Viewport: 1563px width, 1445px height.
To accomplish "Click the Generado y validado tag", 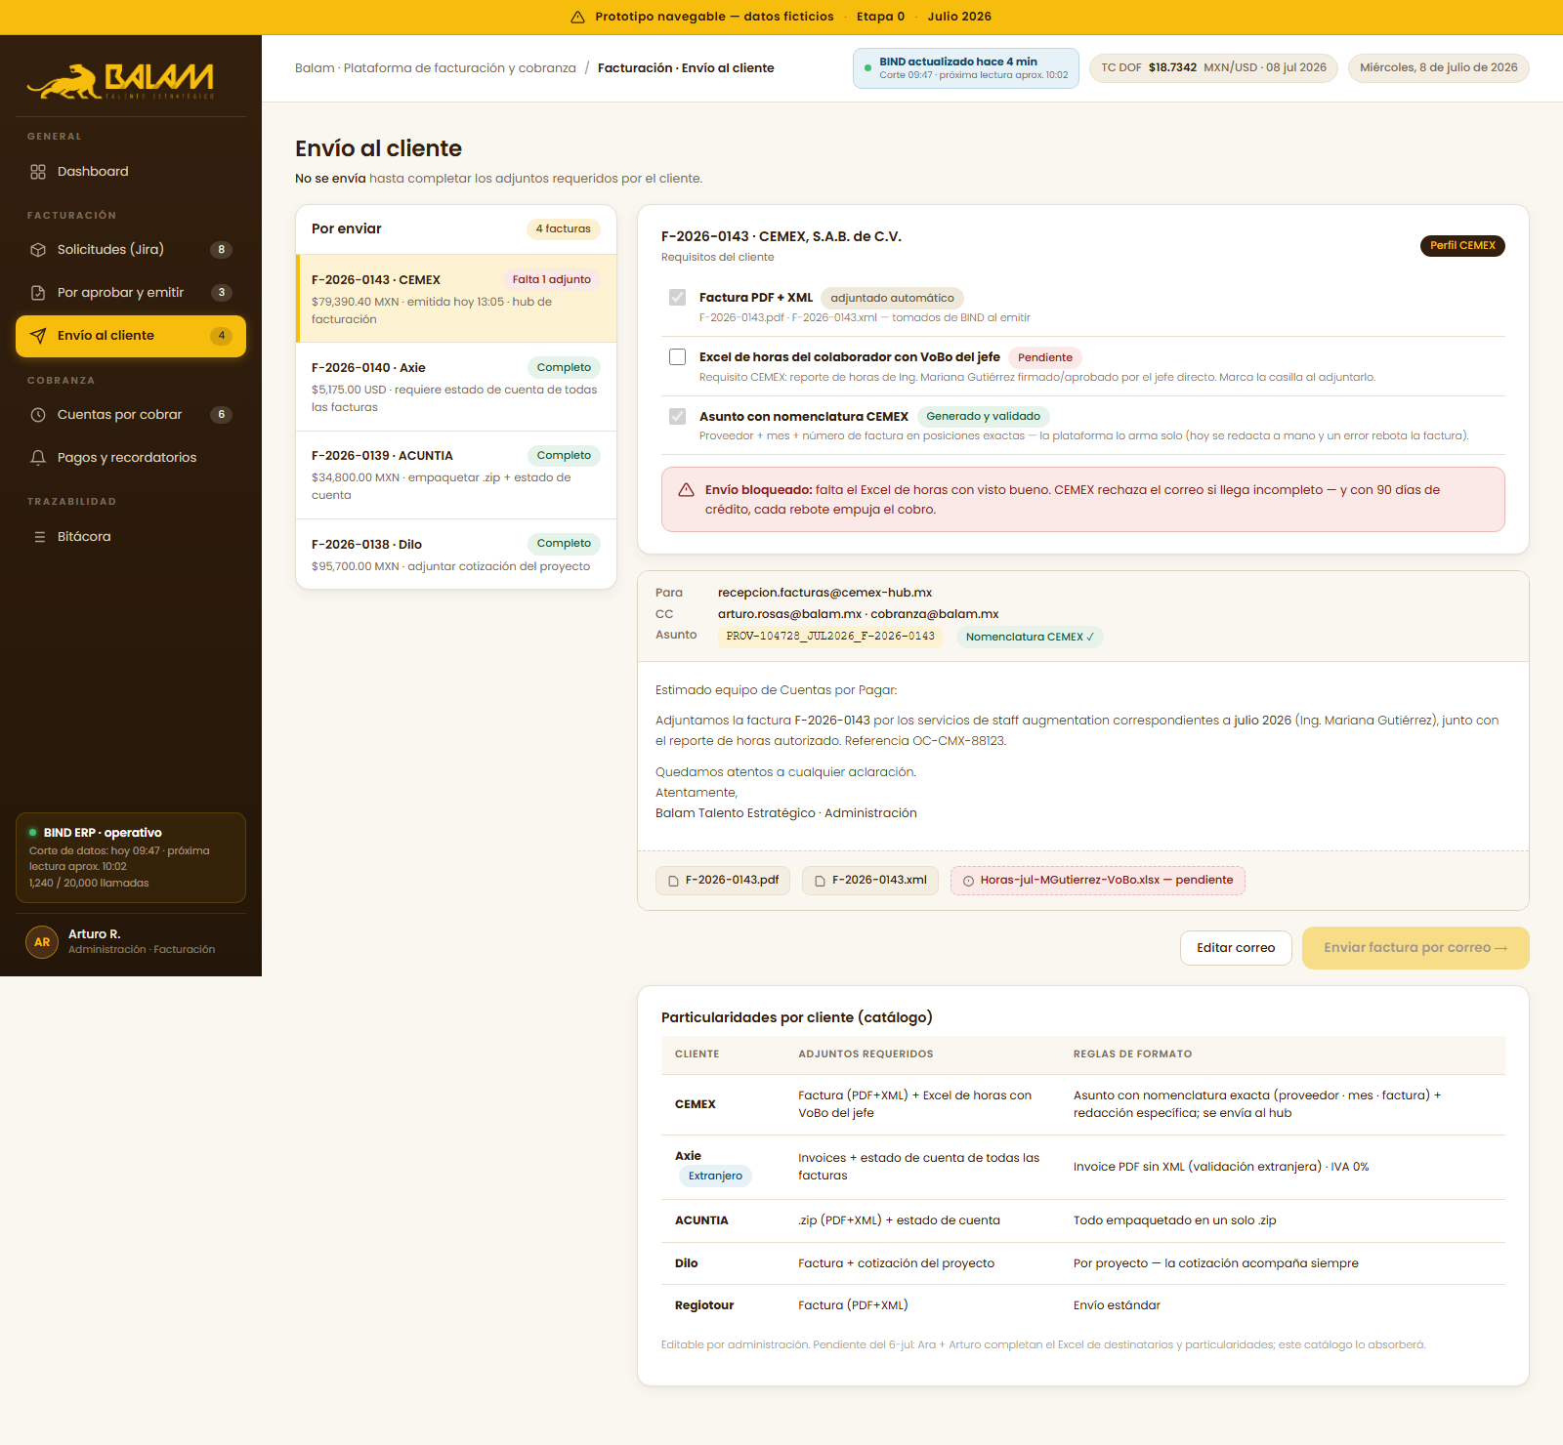I will [x=983, y=417].
